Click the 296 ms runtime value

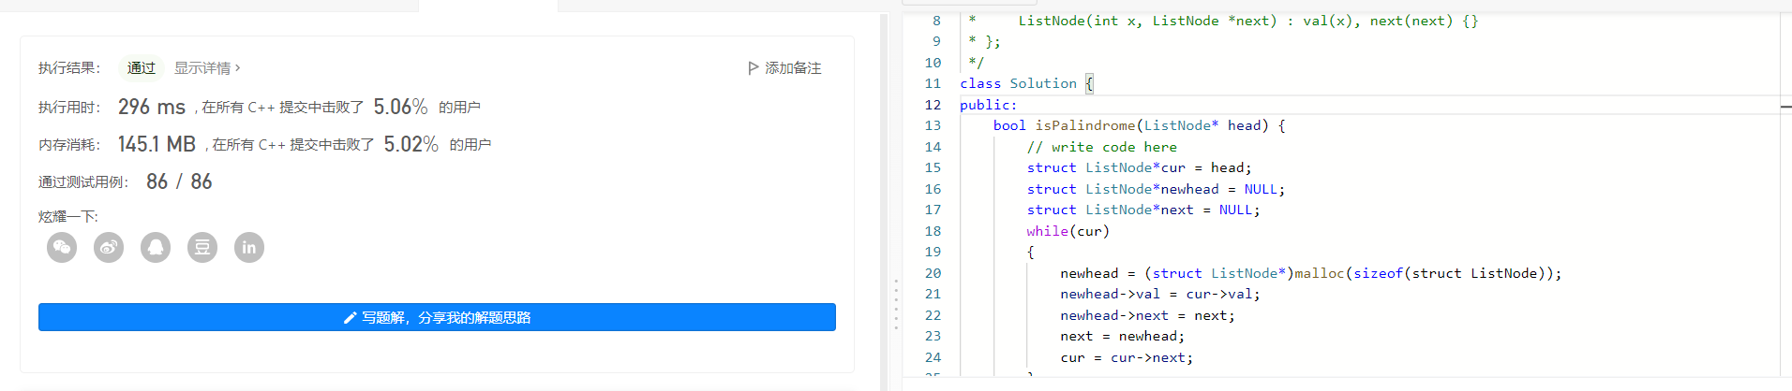click(x=152, y=107)
